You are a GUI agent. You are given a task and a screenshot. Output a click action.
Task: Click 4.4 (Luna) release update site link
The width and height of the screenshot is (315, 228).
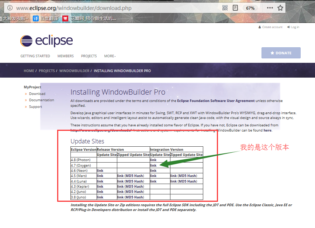tap(100, 181)
